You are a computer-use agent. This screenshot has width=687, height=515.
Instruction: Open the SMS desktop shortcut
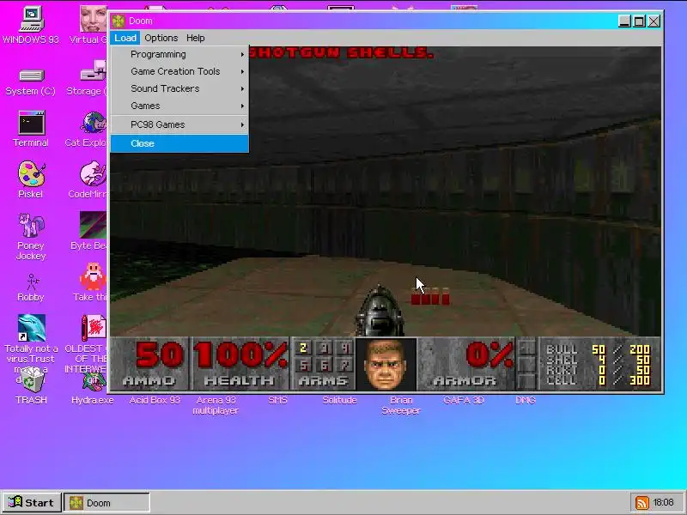point(277,400)
